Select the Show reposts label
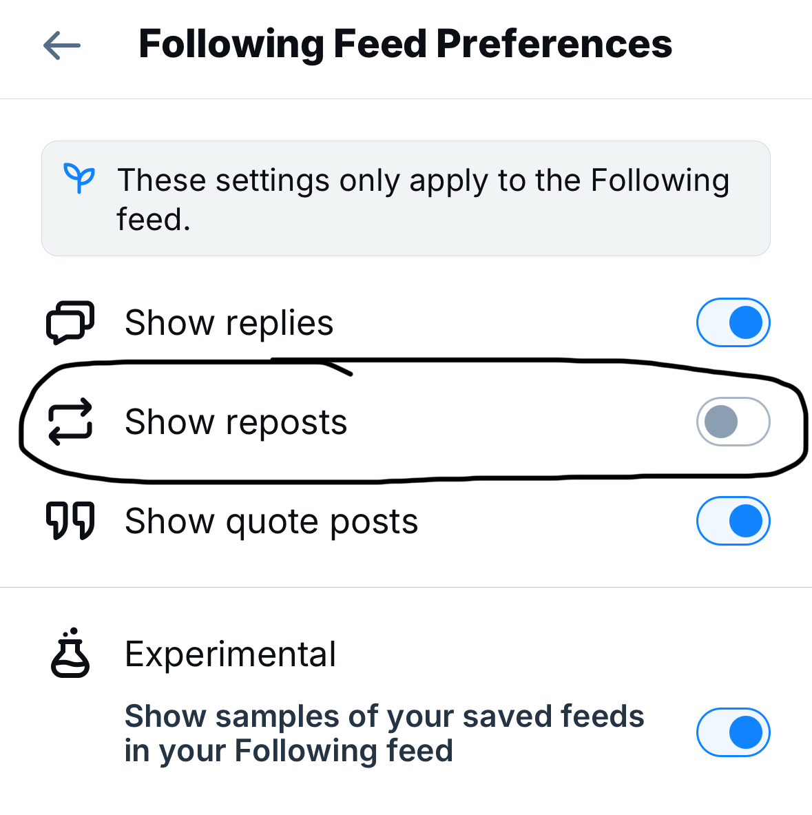The height and width of the screenshot is (815, 812). 236,422
